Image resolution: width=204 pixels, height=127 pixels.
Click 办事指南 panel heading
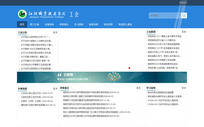click(22, 89)
